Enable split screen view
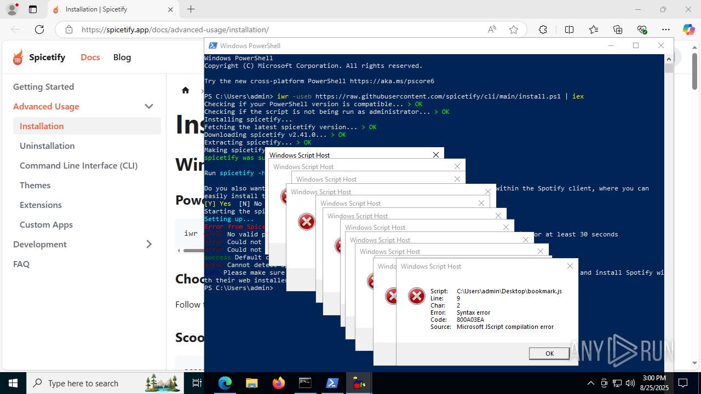Image resolution: width=701 pixels, height=394 pixels. (x=569, y=30)
